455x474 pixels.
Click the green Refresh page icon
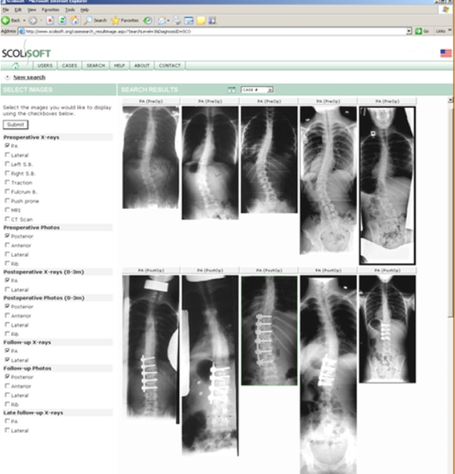(x=62, y=20)
